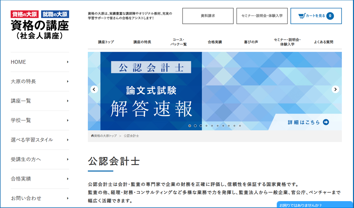This screenshot has width=354, height=208.
Task: Open 合格実績 top nav tab
Action: (x=215, y=42)
